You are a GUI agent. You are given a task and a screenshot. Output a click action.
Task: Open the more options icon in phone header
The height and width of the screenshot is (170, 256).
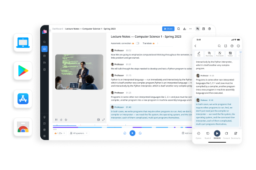tap(238, 46)
